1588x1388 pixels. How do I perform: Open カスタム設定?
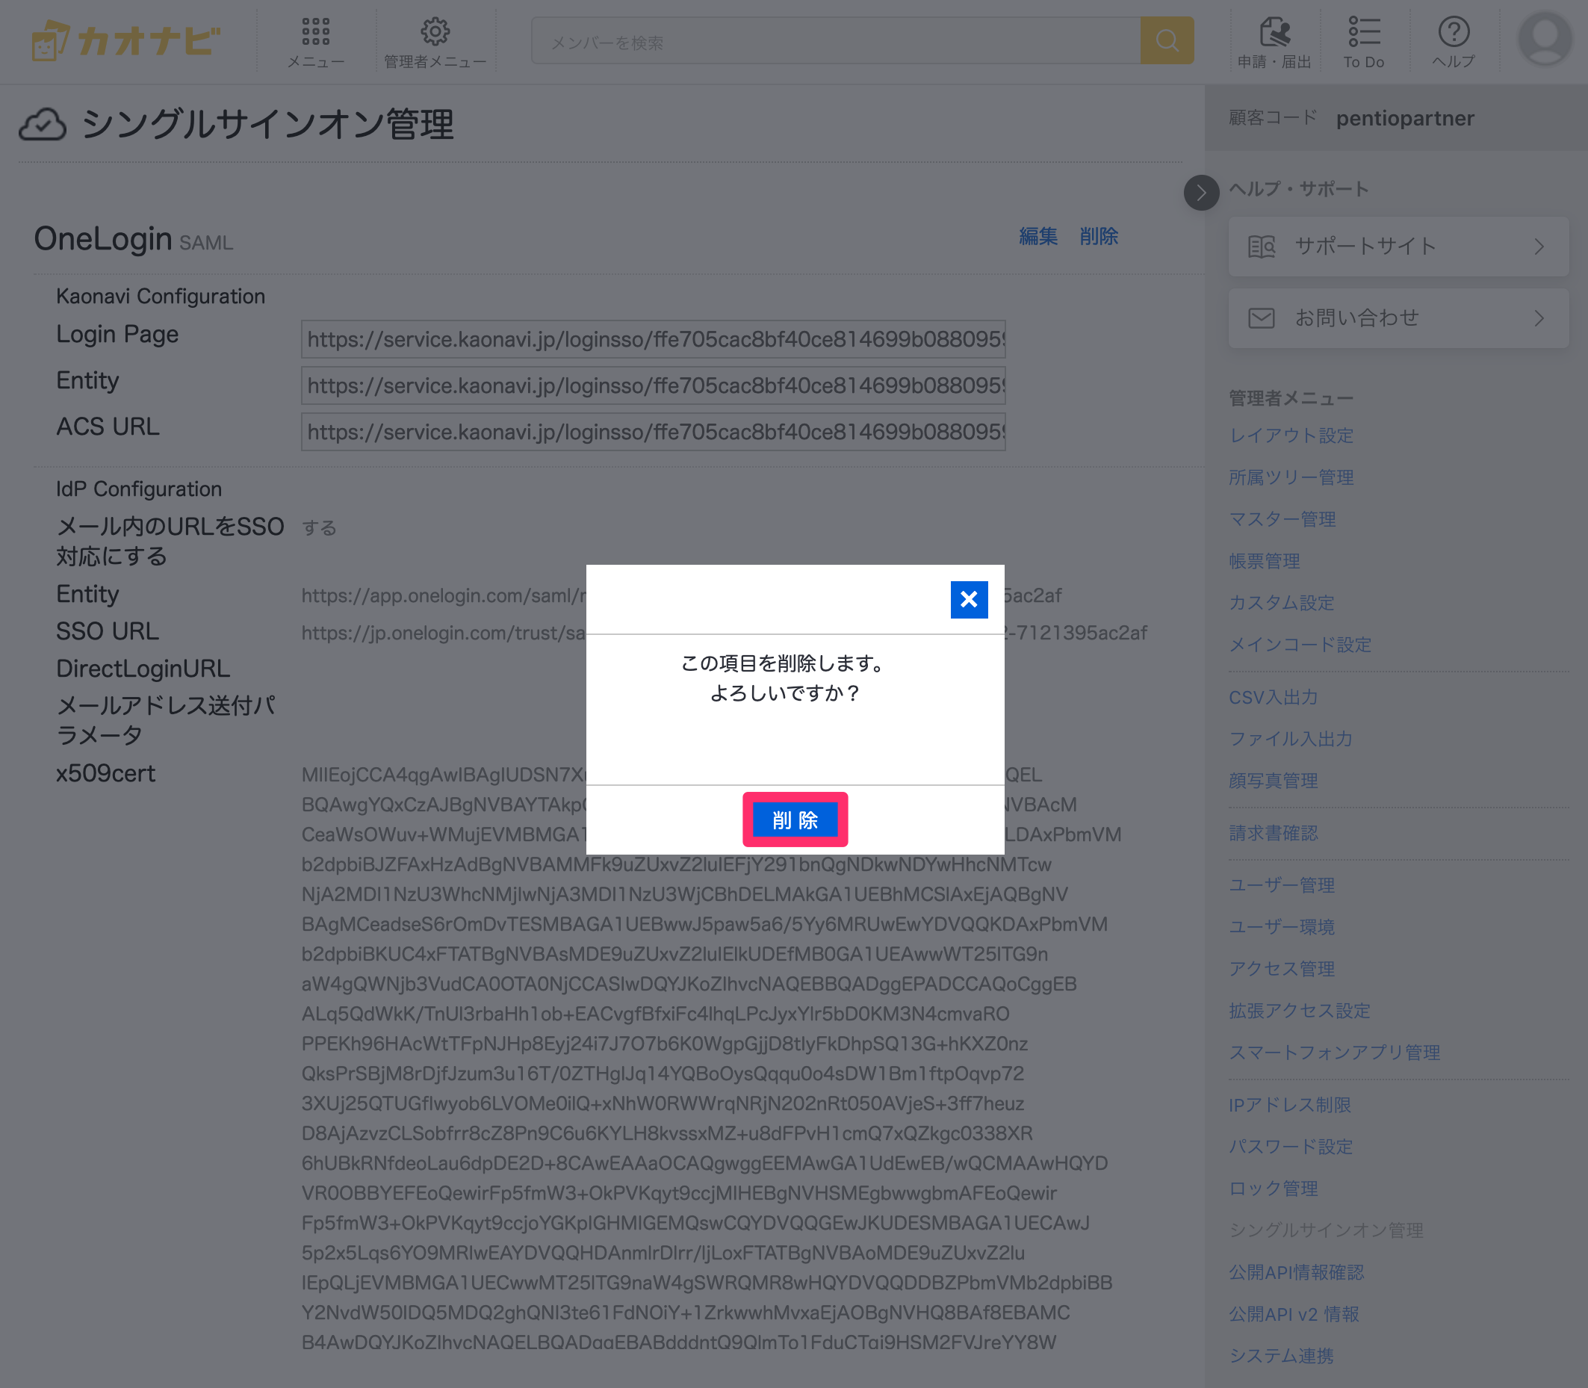coord(1282,603)
